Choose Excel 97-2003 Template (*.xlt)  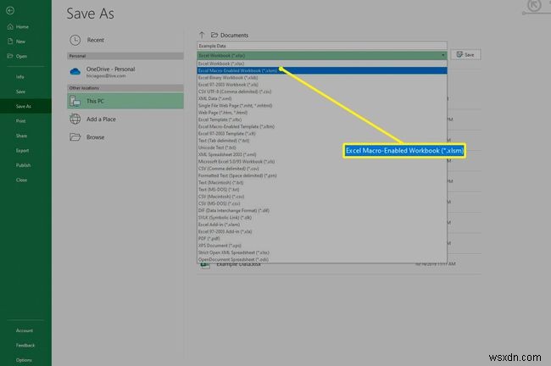click(321, 134)
